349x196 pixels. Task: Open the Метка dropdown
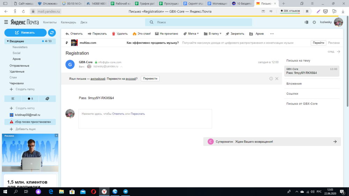[191, 34]
